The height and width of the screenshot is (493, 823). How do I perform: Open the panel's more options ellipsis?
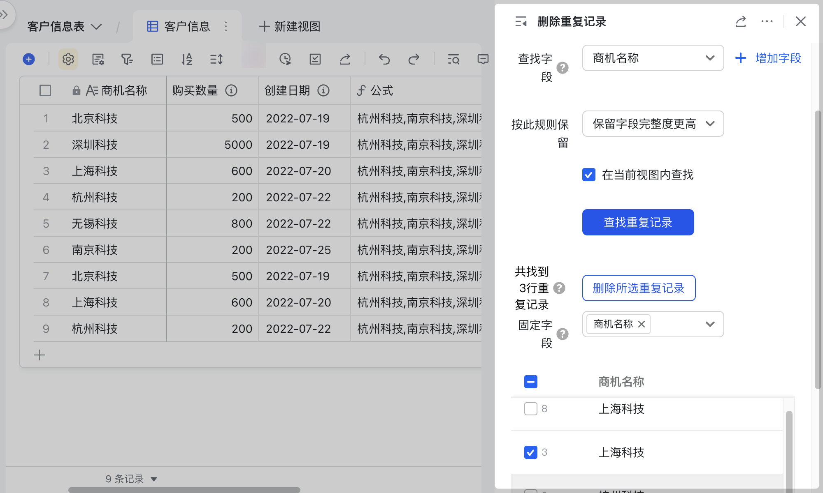(767, 21)
